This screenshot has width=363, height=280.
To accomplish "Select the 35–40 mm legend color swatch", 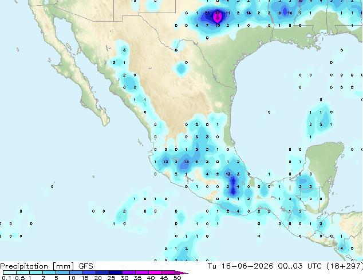I will pos(141,273).
